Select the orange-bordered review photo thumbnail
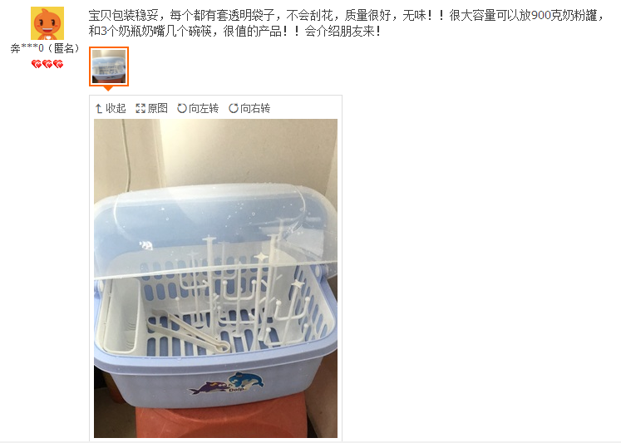Image resolution: width=621 pixels, height=443 pixels. [x=109, y=66]
